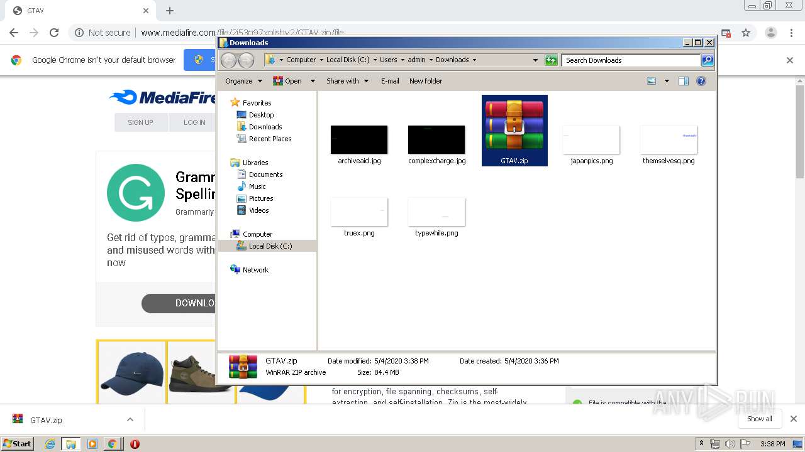
Task: Open the Organize menu in Explorer
Action: pyautogui.click(x=243, y=81)
